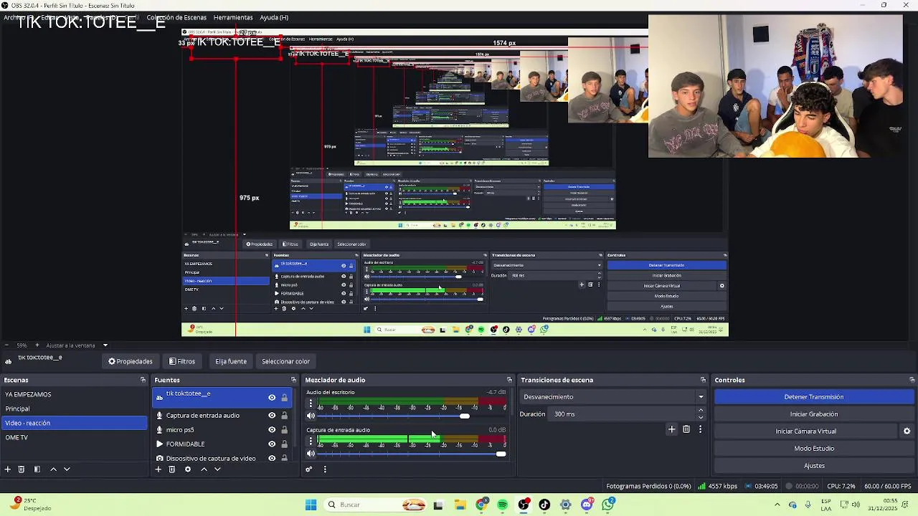Viewport: 918px width, 516px height.
Task: Move selected source up in Fuentes
Action: coord(204,469)
